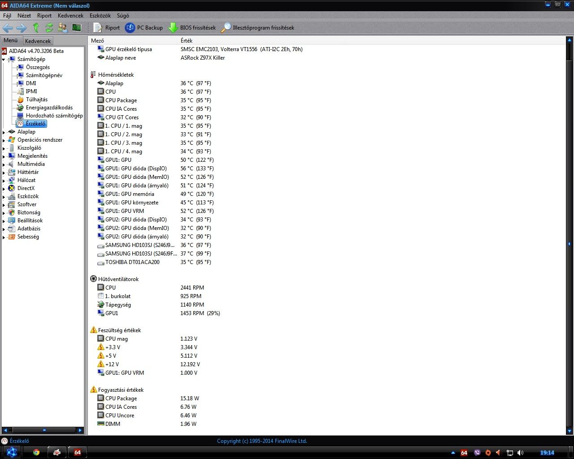
Task: Click the Biztonság shield icon
Action: [12, 212]
